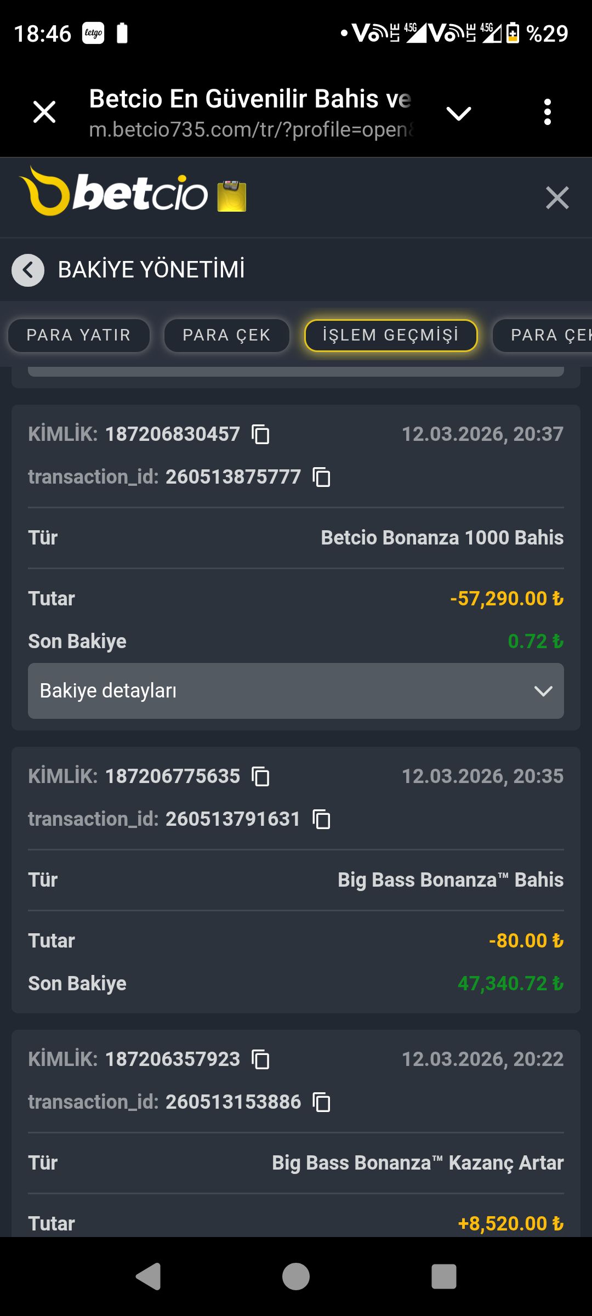The image size is (592, 1316).
Task: Tap the yellow gift bag icon
Action: [x=232, y=196]
